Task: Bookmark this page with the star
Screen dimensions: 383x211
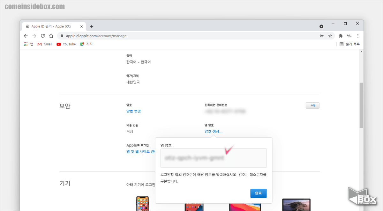Action: click(x=330, y=36)
